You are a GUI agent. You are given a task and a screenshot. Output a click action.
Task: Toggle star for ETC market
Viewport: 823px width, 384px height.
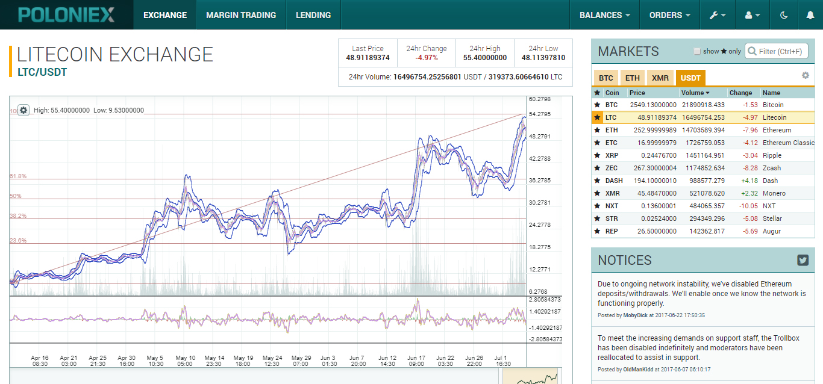point(597,143)
